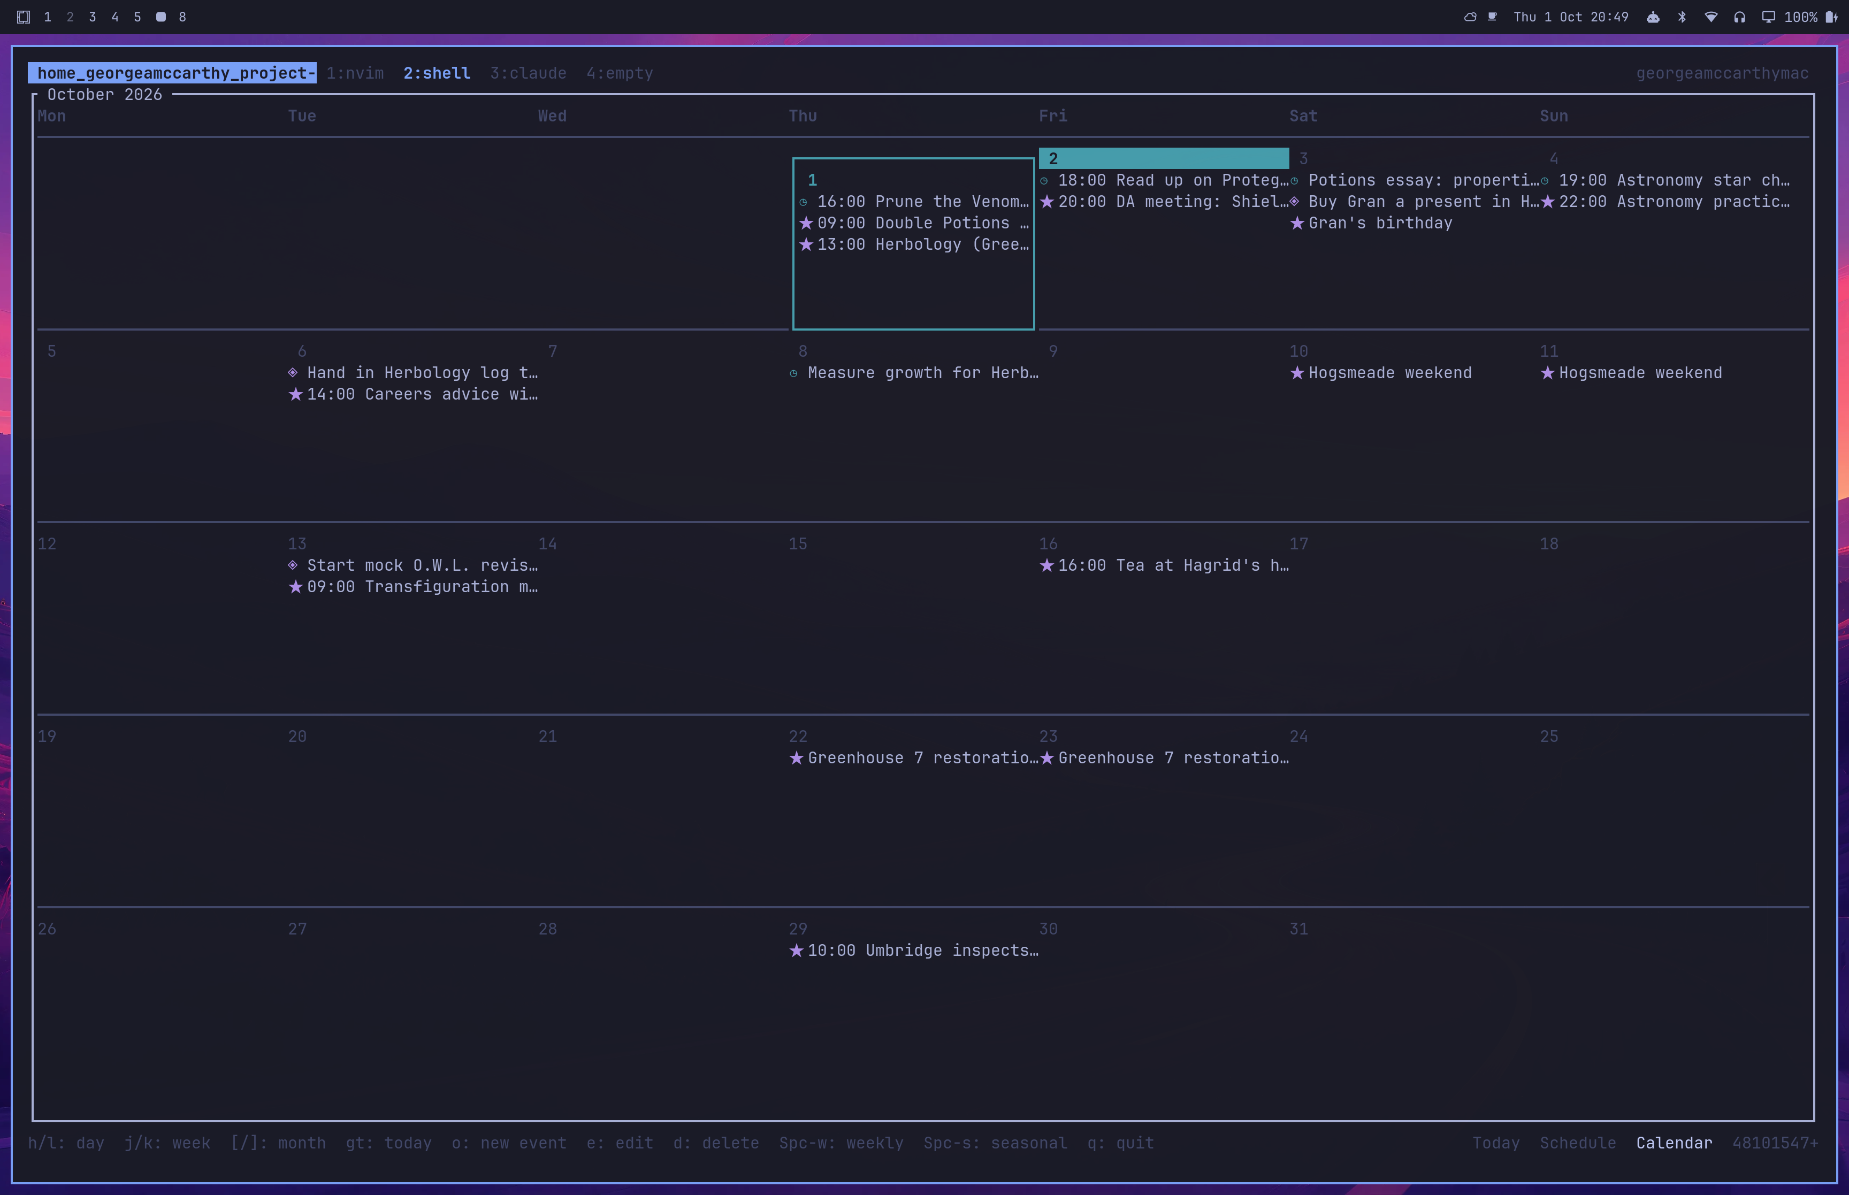
Task: Click star icon beside Gran's birthday
Action: 1297,223
